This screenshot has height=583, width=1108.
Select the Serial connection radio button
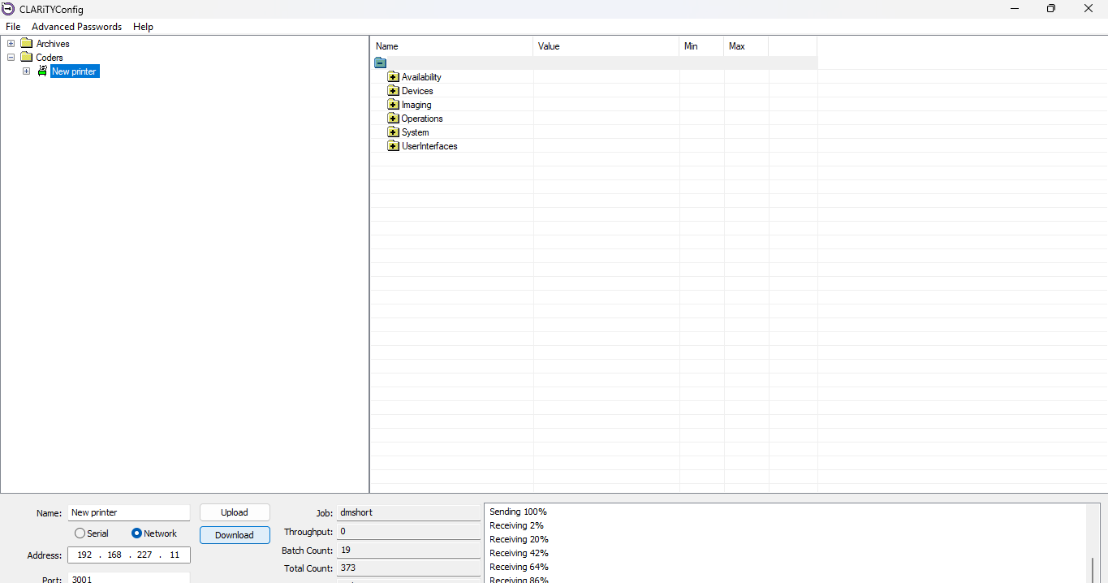pyautogui.click(x=80, y=533)
